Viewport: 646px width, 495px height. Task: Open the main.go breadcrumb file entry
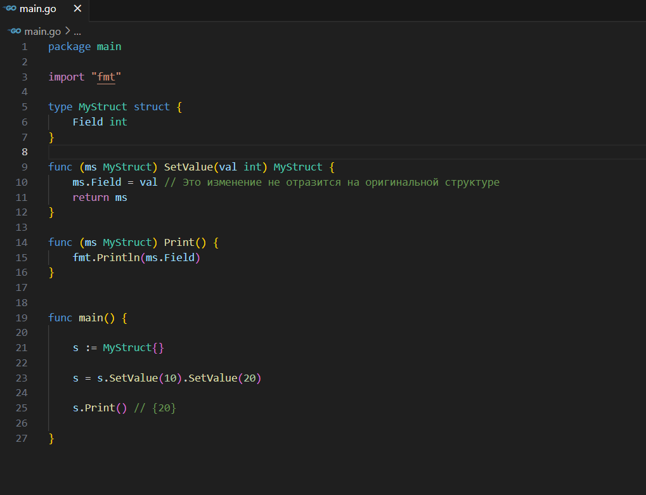tap(42, 31)
